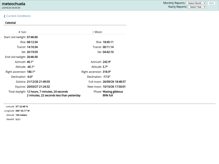Viewport: 219px width, 164px height.
Task: Select the Sun altitude value -45.1°
Action: pyautogui.click(x=30, y=67)
